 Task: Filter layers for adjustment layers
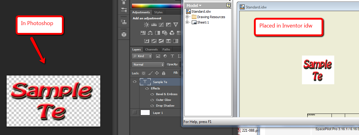click(165, 56)
